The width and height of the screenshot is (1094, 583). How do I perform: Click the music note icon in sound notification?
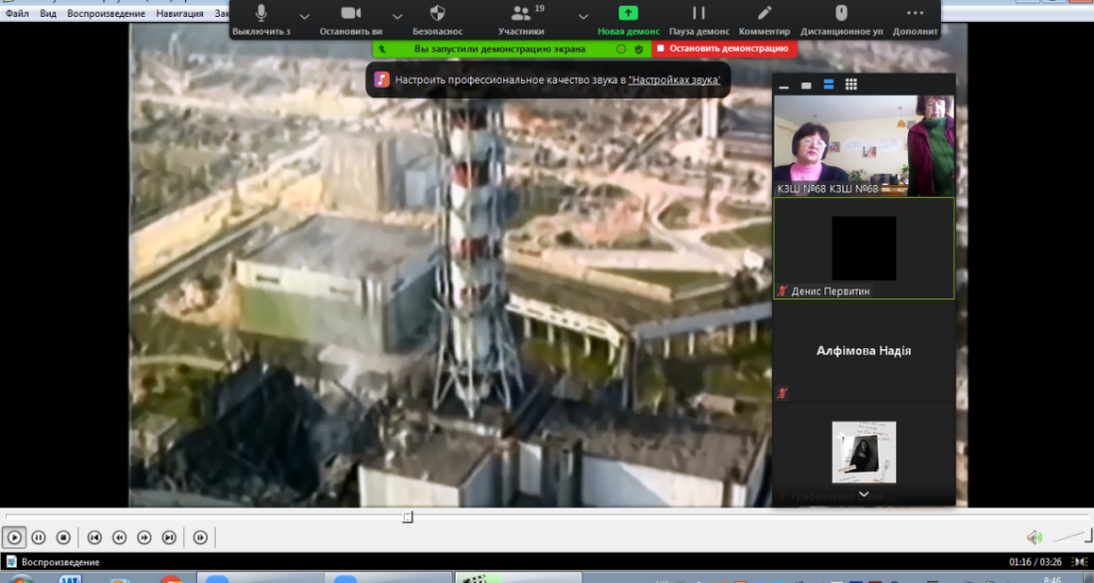click(381, 80)
